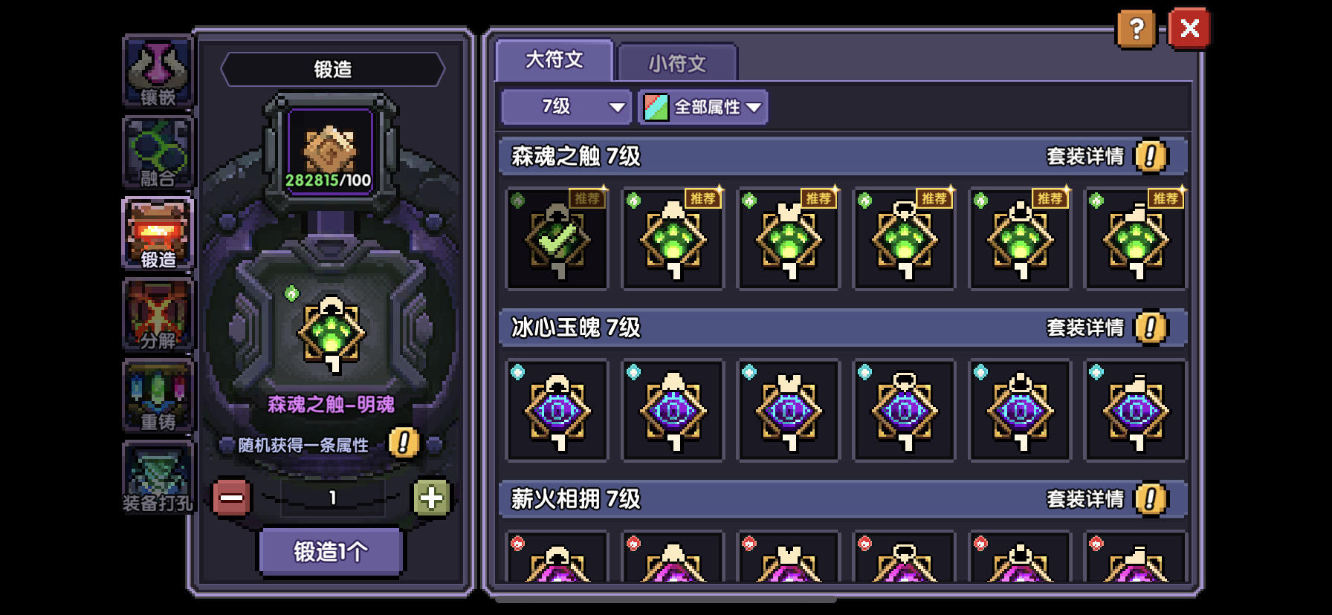This screenshot has width=1332, height=615.
Task: Switch to the 大符文 tab
Action: click(555, 60)
